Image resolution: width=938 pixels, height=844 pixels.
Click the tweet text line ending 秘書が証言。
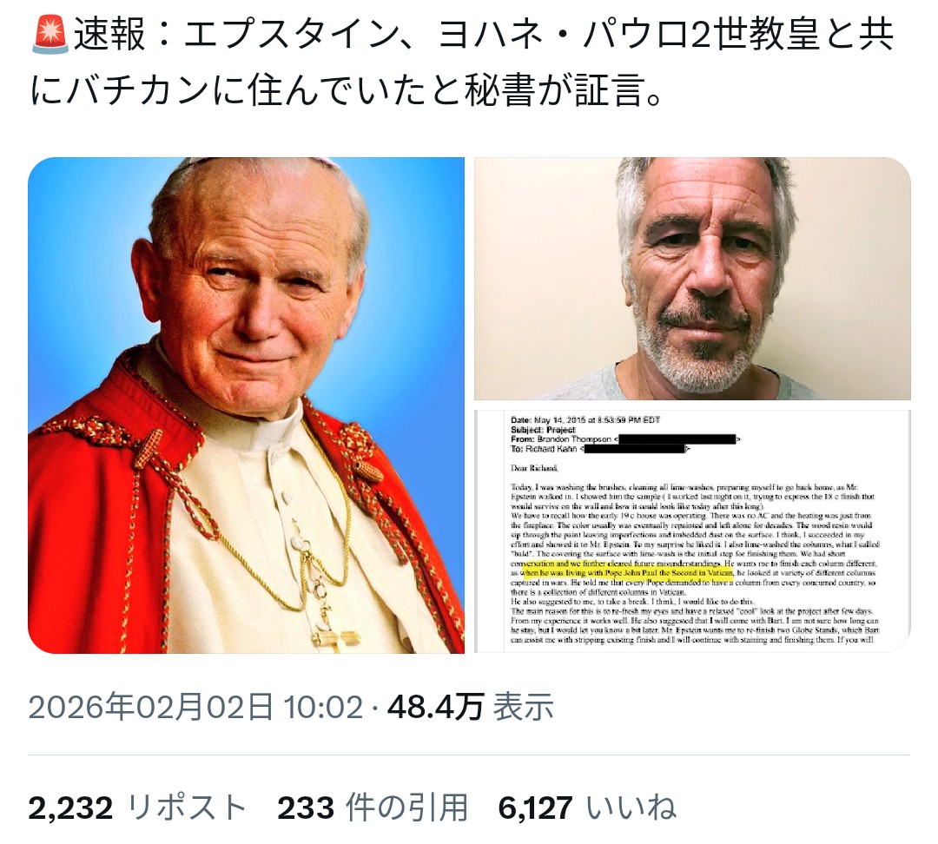tap(346, 89)
